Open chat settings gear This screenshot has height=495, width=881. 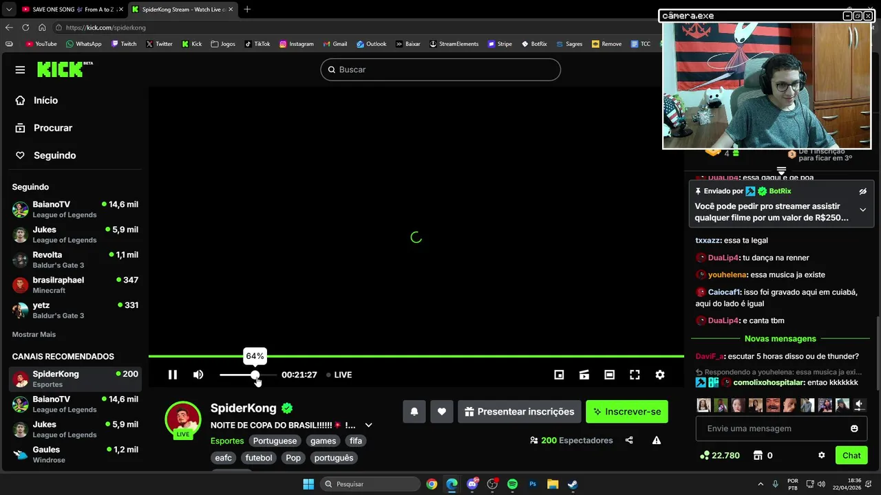[x=821, y=455]
